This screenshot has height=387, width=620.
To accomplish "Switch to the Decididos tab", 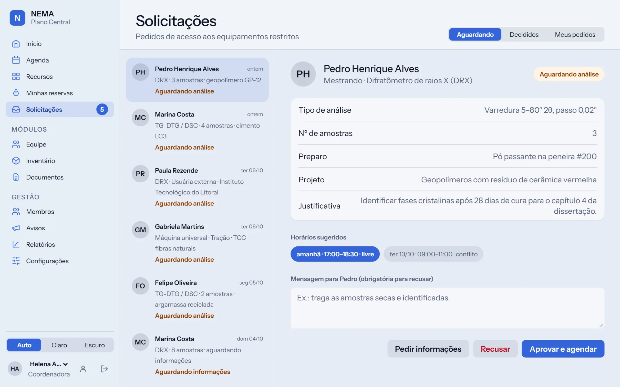I will [x=524, y=34].
